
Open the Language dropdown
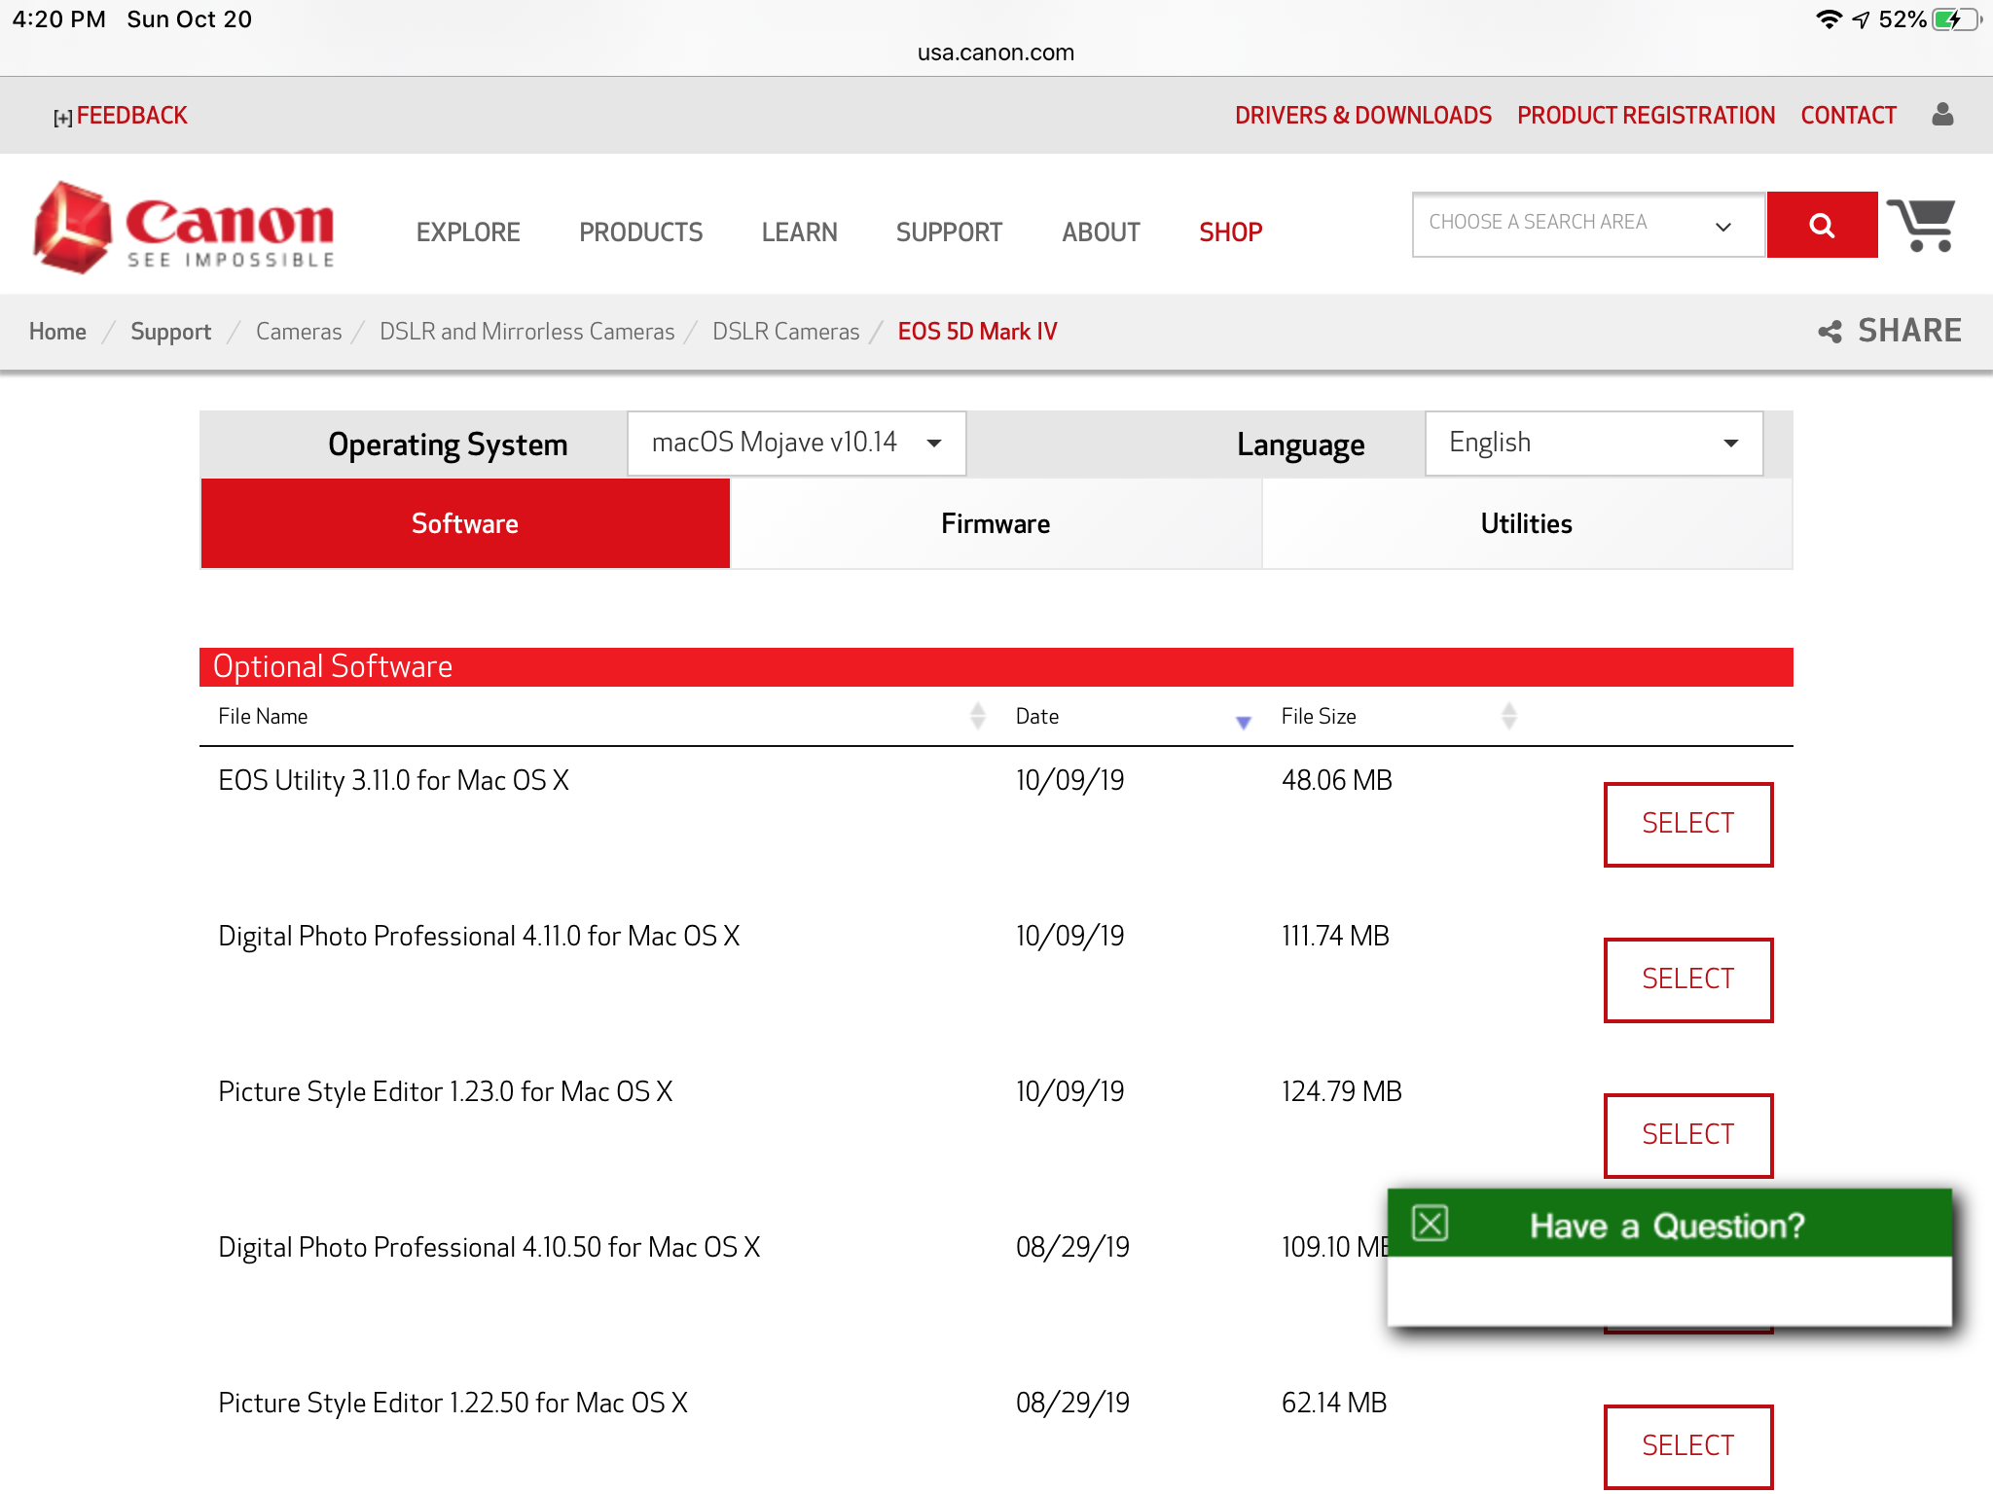[x=1593, y=444]
